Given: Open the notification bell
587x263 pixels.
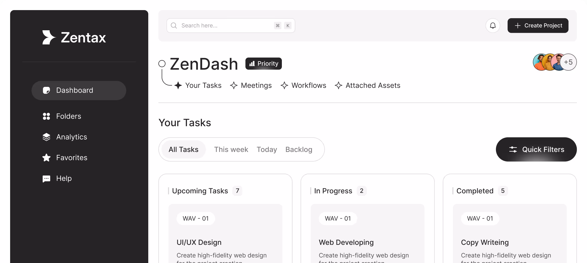Looking at the screenshot, I should point(493,25).
